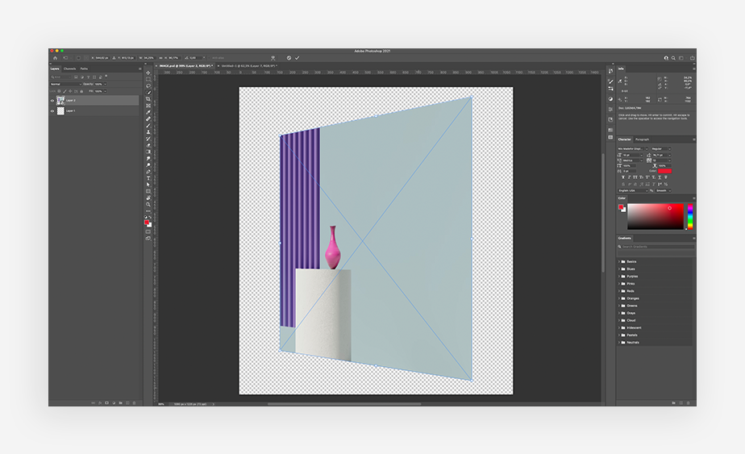Viewport: 745px width, 454px height.
Task: Open the Pastels gradient folder
Action: point(632,335)
